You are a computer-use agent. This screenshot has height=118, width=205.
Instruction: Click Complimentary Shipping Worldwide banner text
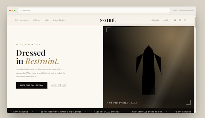pyautogui.click(x=61, y=112)
